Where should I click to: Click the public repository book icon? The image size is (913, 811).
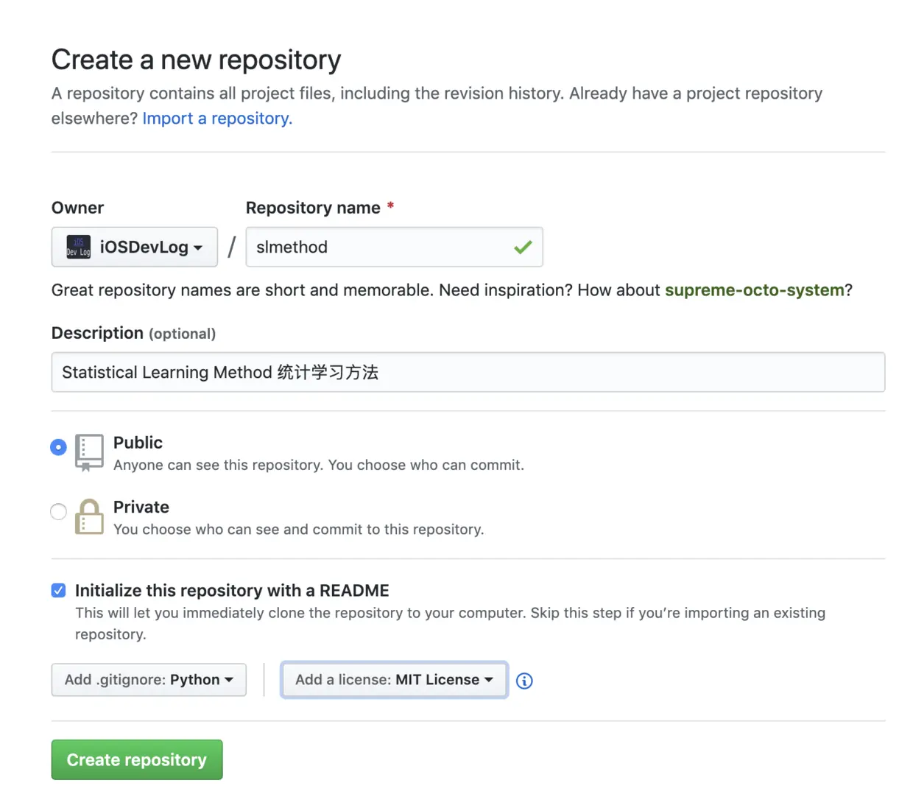(x=89, y=452)
